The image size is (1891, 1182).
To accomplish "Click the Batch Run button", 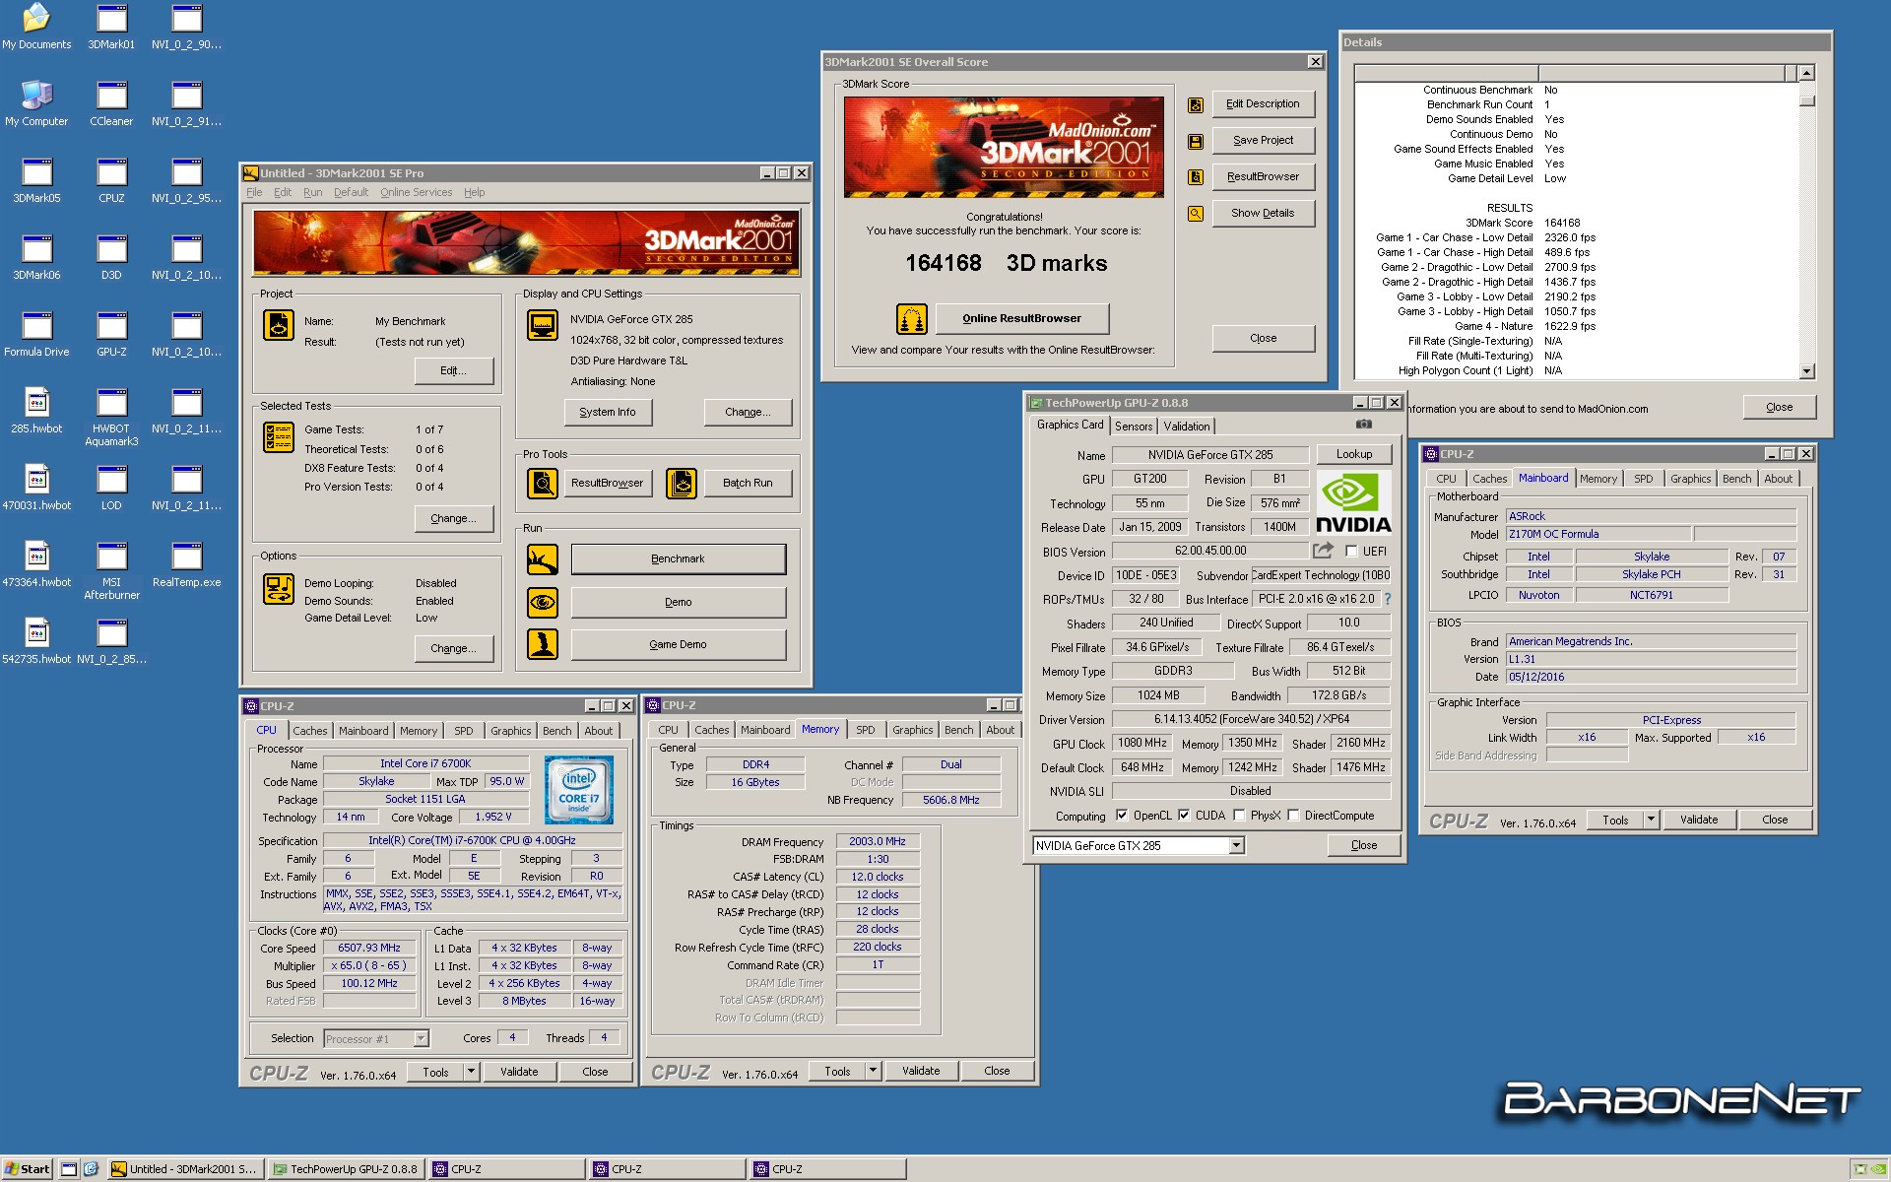I will pos(748,483).
